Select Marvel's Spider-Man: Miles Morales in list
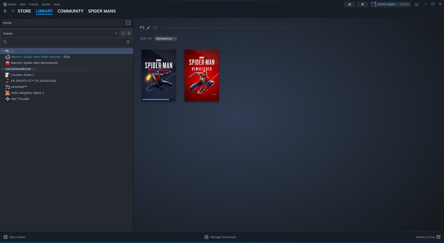The image size is (444, 243). 36,57
